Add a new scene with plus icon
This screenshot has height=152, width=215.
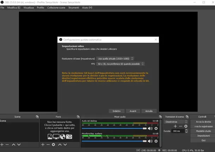[2, 145]
